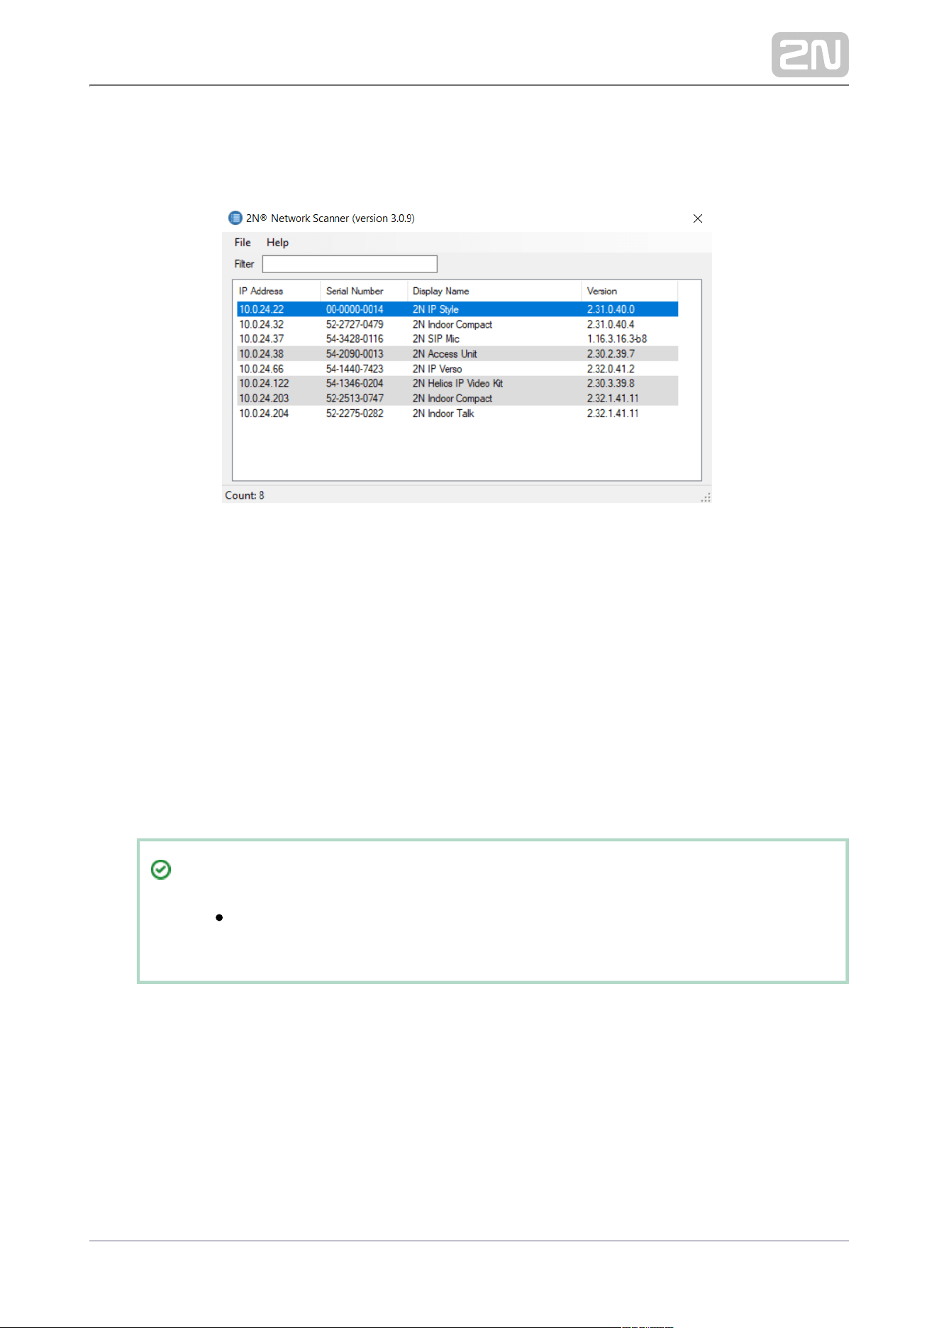Select the 2N IP Style device row
The height and width of the screenshot is (1328, 939).
coord(457,309)
